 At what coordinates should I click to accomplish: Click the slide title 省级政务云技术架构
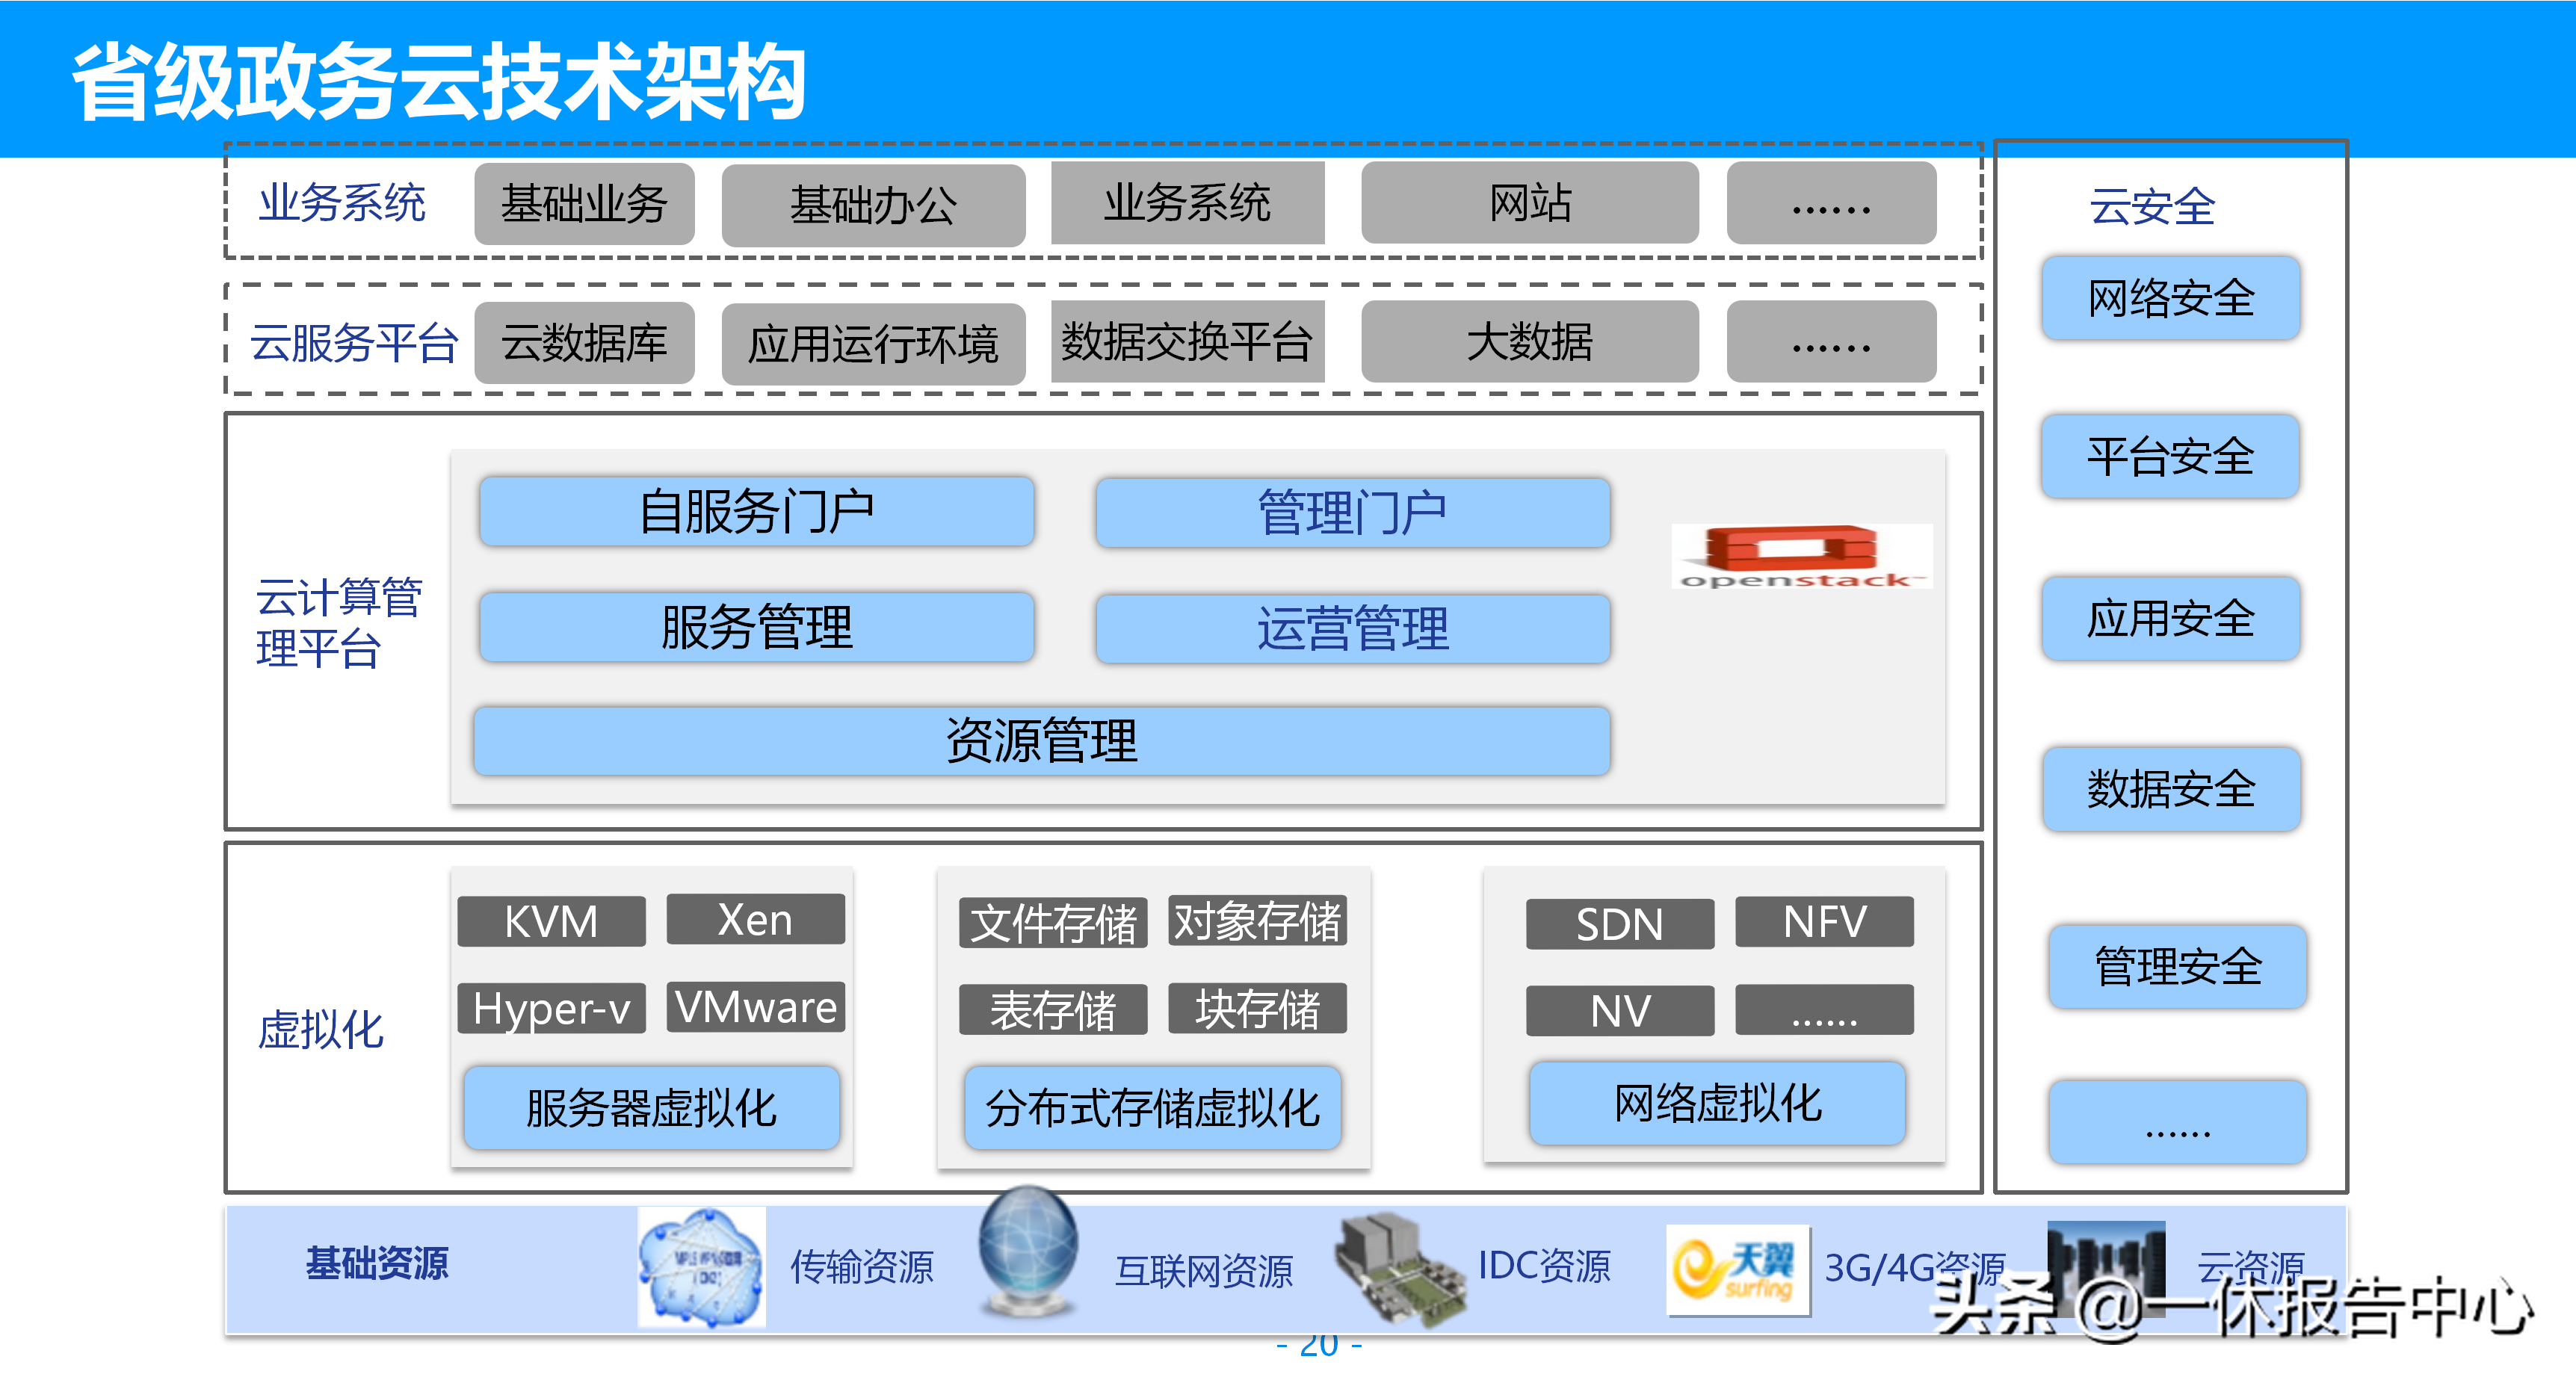439,82
